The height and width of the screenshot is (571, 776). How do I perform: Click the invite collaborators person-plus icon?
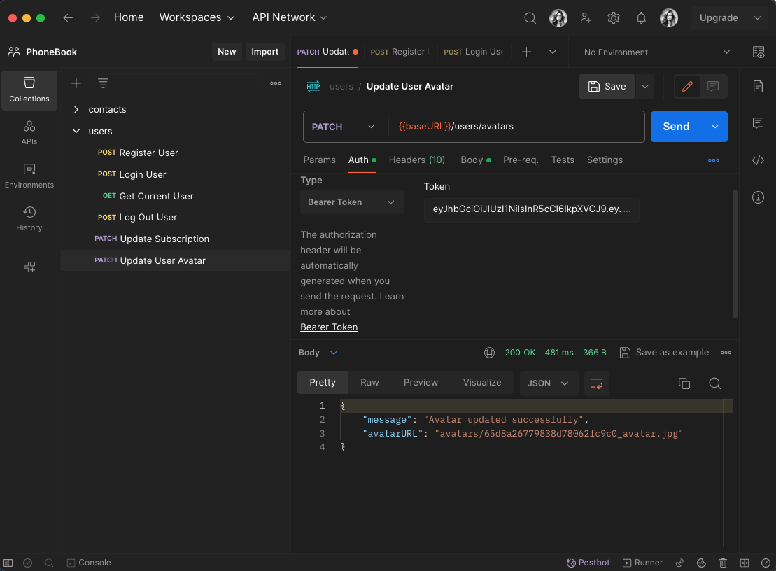click(x=586, y=17)
